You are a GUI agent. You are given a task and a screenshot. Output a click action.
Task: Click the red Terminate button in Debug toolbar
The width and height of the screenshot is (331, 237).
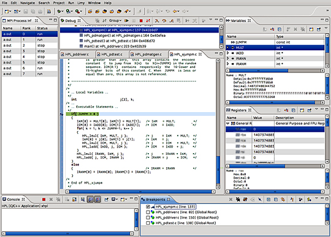click(x=141, y=20)
